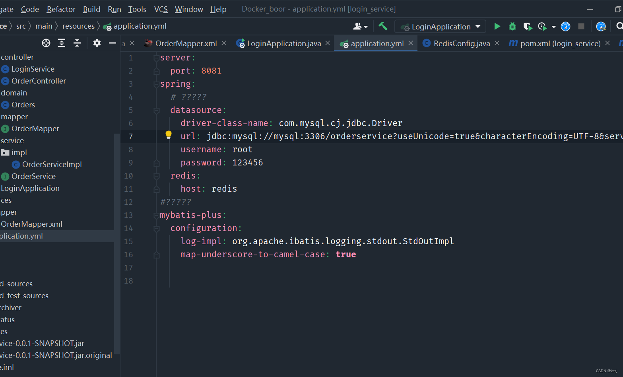Screen dimensions: 623x377
Task: Run with coverage shield icon
Action: (528, 27)
